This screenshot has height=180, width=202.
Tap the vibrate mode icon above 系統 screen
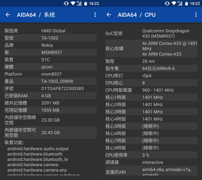tap(66, 3)
